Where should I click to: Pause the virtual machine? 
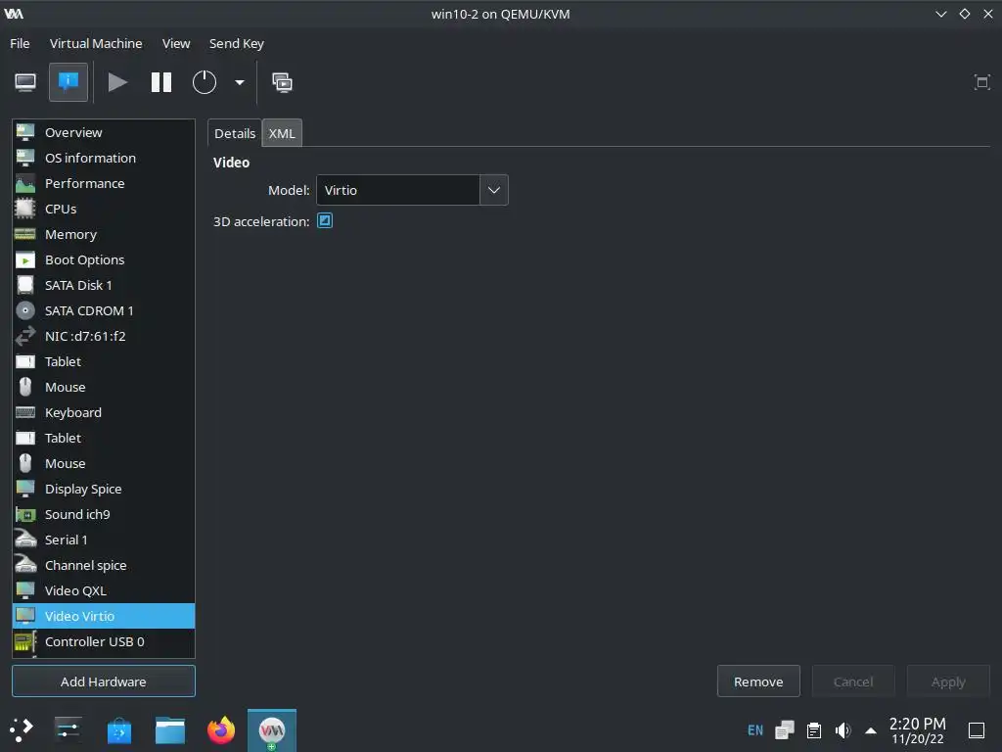pos(161,82)
